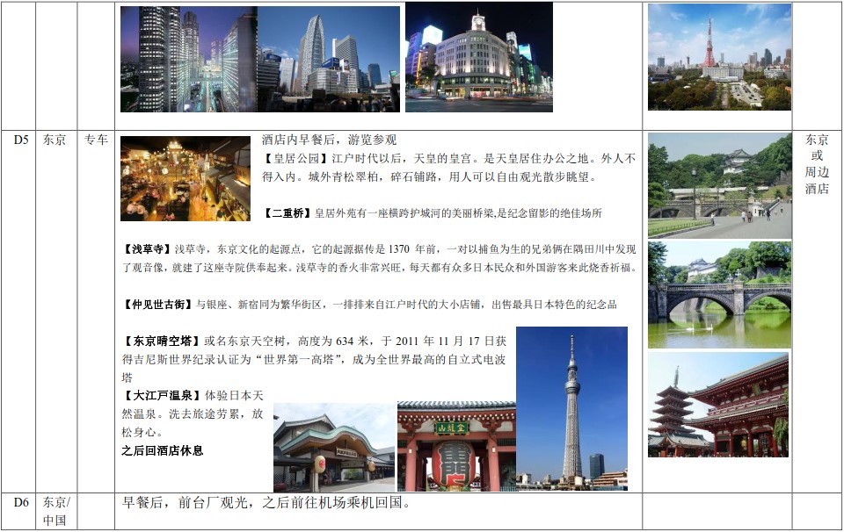Image resolution: width=844 pixels, height=532 pixels.
Task: Click the Tokyo Tower skyline photo
Action: [719, 56]
